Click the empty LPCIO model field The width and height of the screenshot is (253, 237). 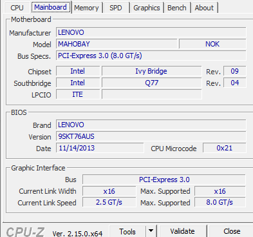(151, 94)
